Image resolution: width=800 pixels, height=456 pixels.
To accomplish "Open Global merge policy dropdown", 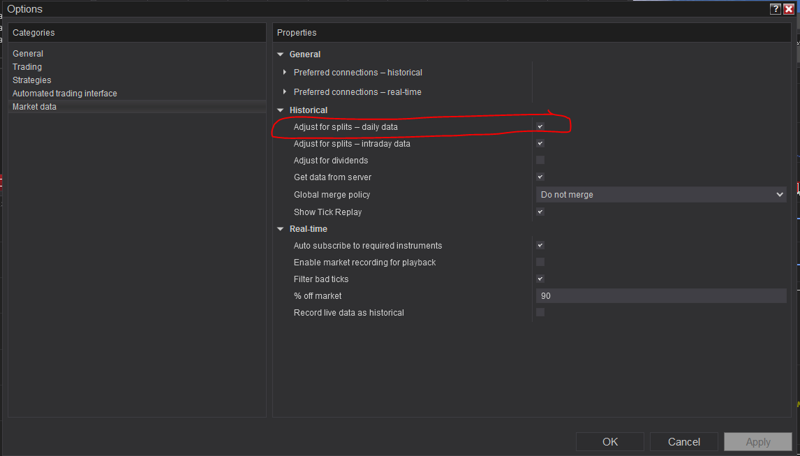I will coord(660,195).
